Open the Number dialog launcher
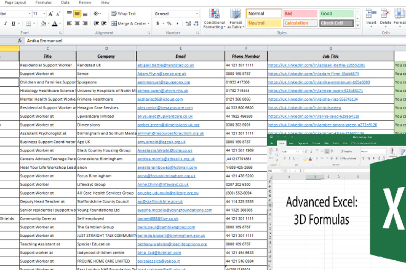This screenshot has height=270, width=406. (197, 33)
